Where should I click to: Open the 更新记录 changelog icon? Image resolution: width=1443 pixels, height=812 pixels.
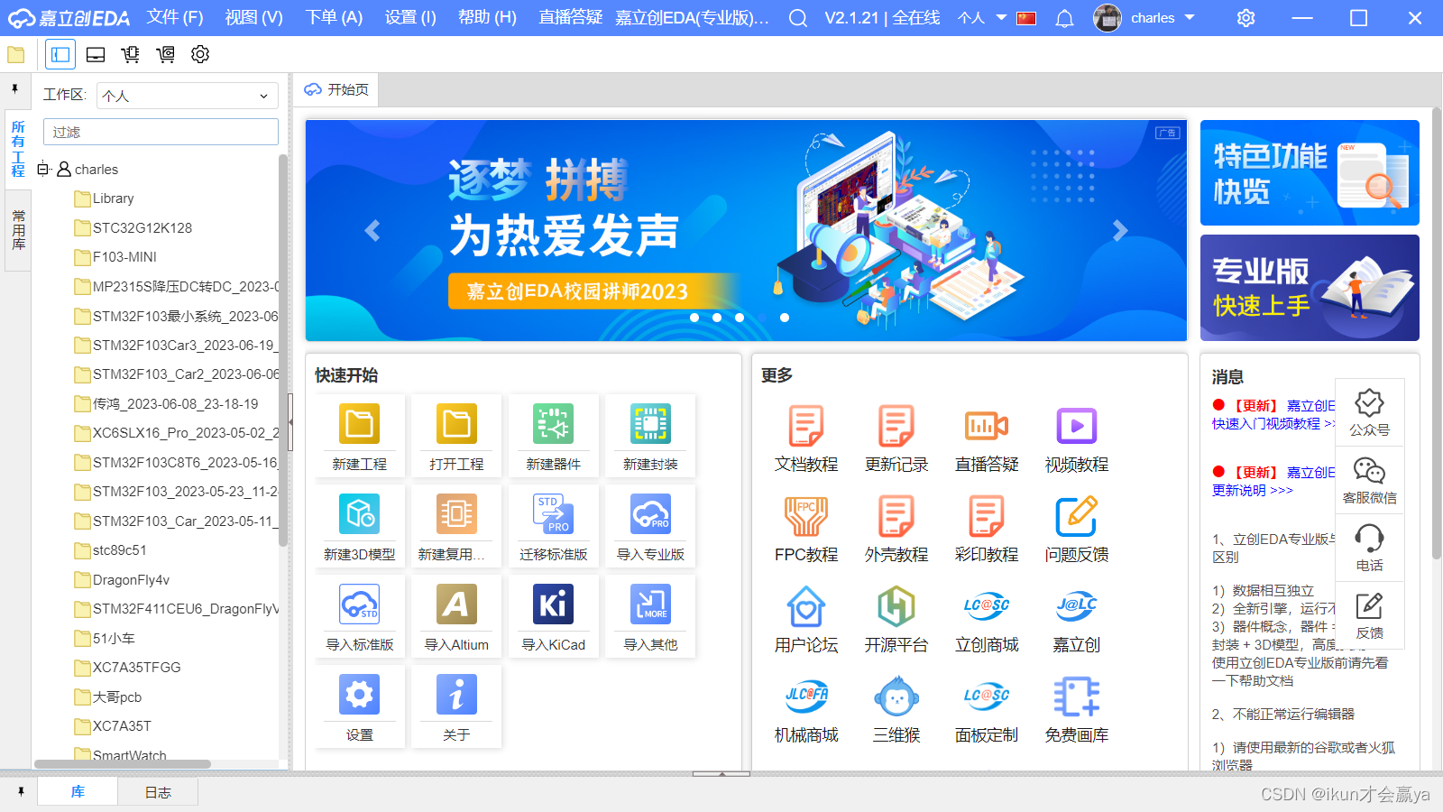click(x=896, y=426)
